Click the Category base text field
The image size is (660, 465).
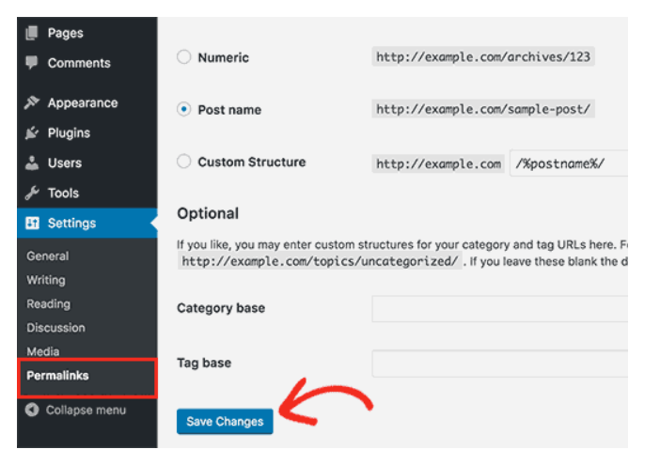tap(498, 309)
